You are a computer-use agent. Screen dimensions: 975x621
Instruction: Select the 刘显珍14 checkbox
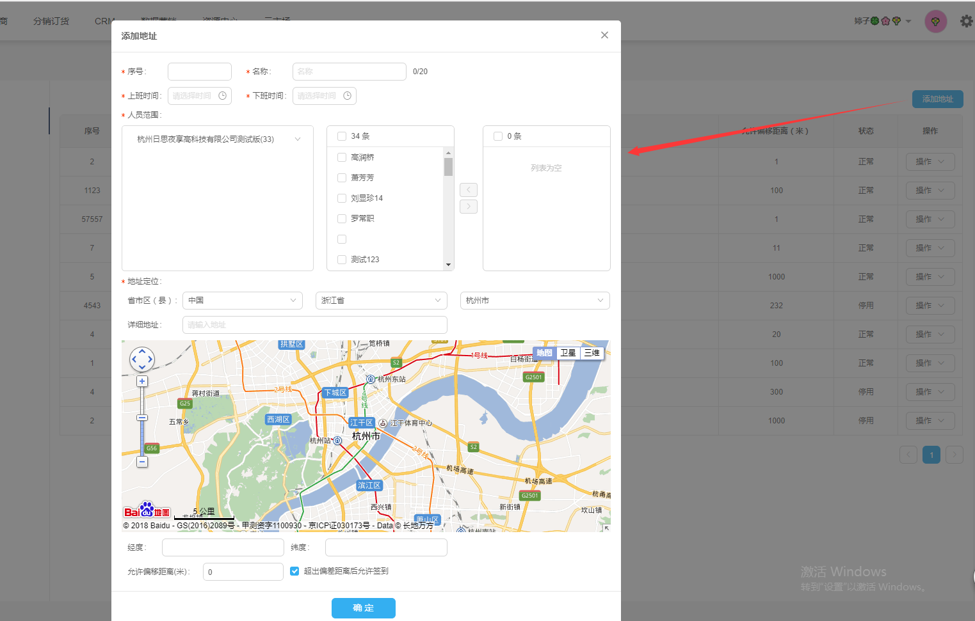point(342,198)
